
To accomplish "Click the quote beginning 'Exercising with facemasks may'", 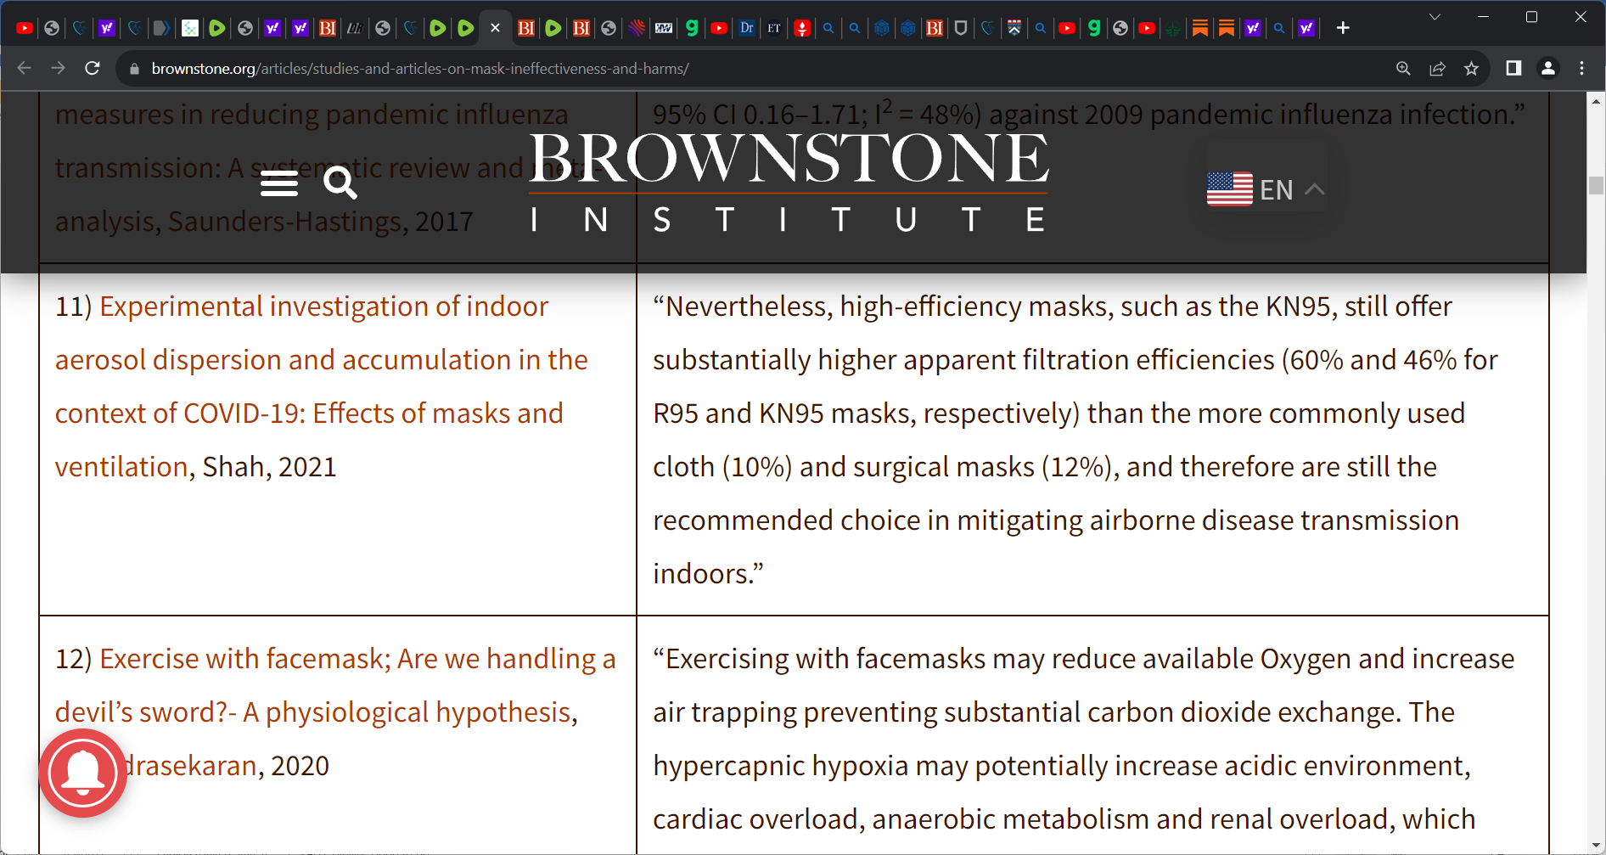I will (x=1083, y=739).
